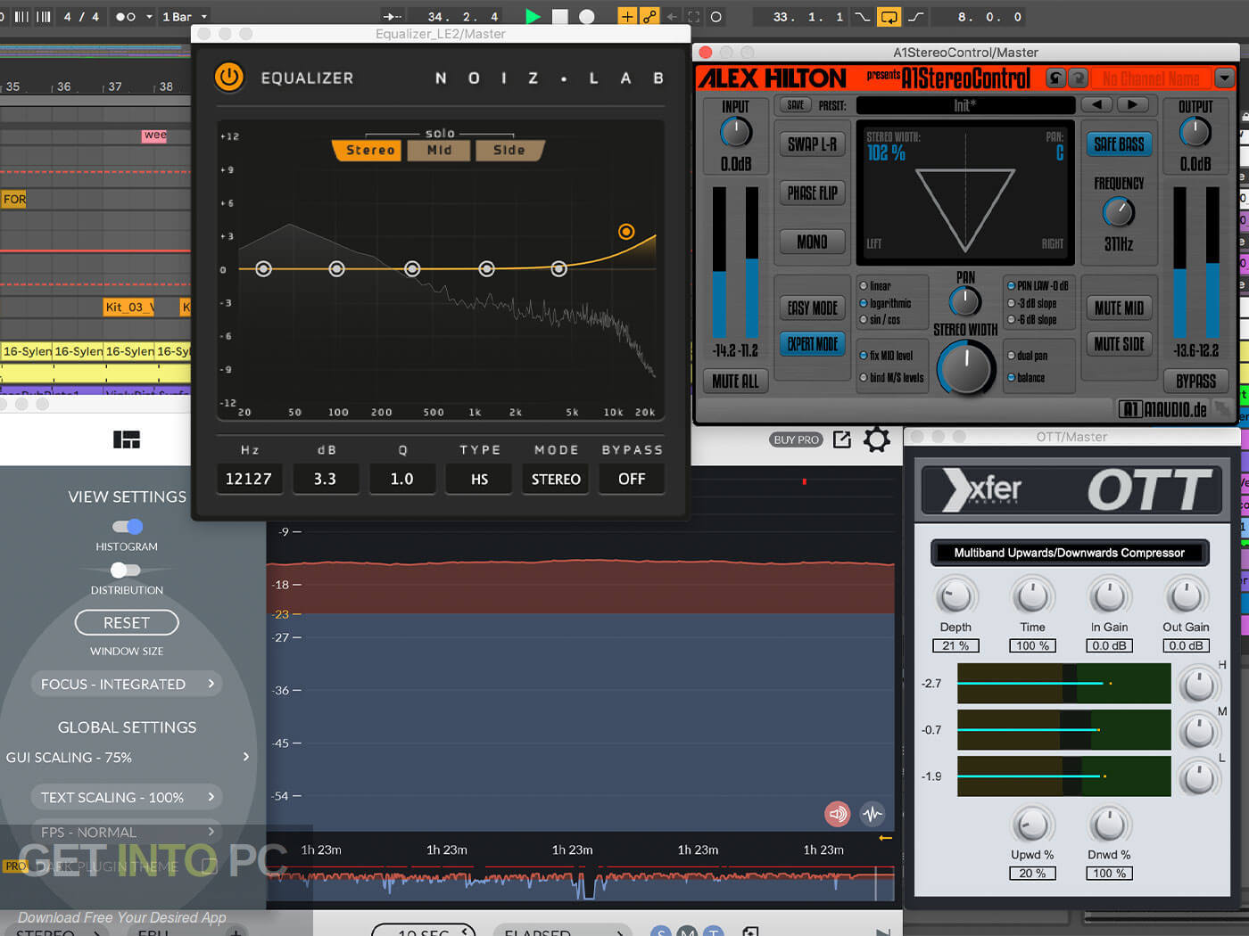This screenshot has height=936, width=1249.
Task: Expand FOCUS - INTEGRATED window size option
Action: 127,684
